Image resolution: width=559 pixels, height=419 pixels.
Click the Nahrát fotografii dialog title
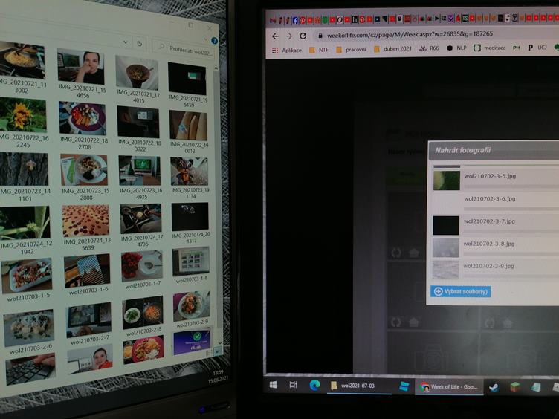(463, 150)
